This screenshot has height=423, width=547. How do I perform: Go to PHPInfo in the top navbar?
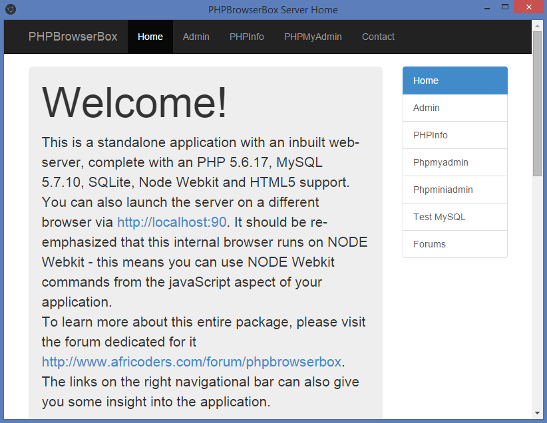coord(247,37)
